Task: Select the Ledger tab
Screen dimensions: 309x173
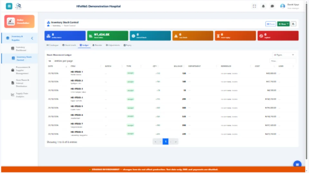Action: coord(84,45)
